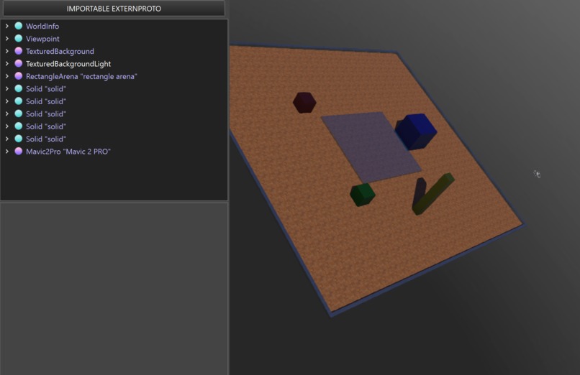This screenshot has height=375, width=580.
Task: Expand the TexturedBackground node
Action: [6, 51]
